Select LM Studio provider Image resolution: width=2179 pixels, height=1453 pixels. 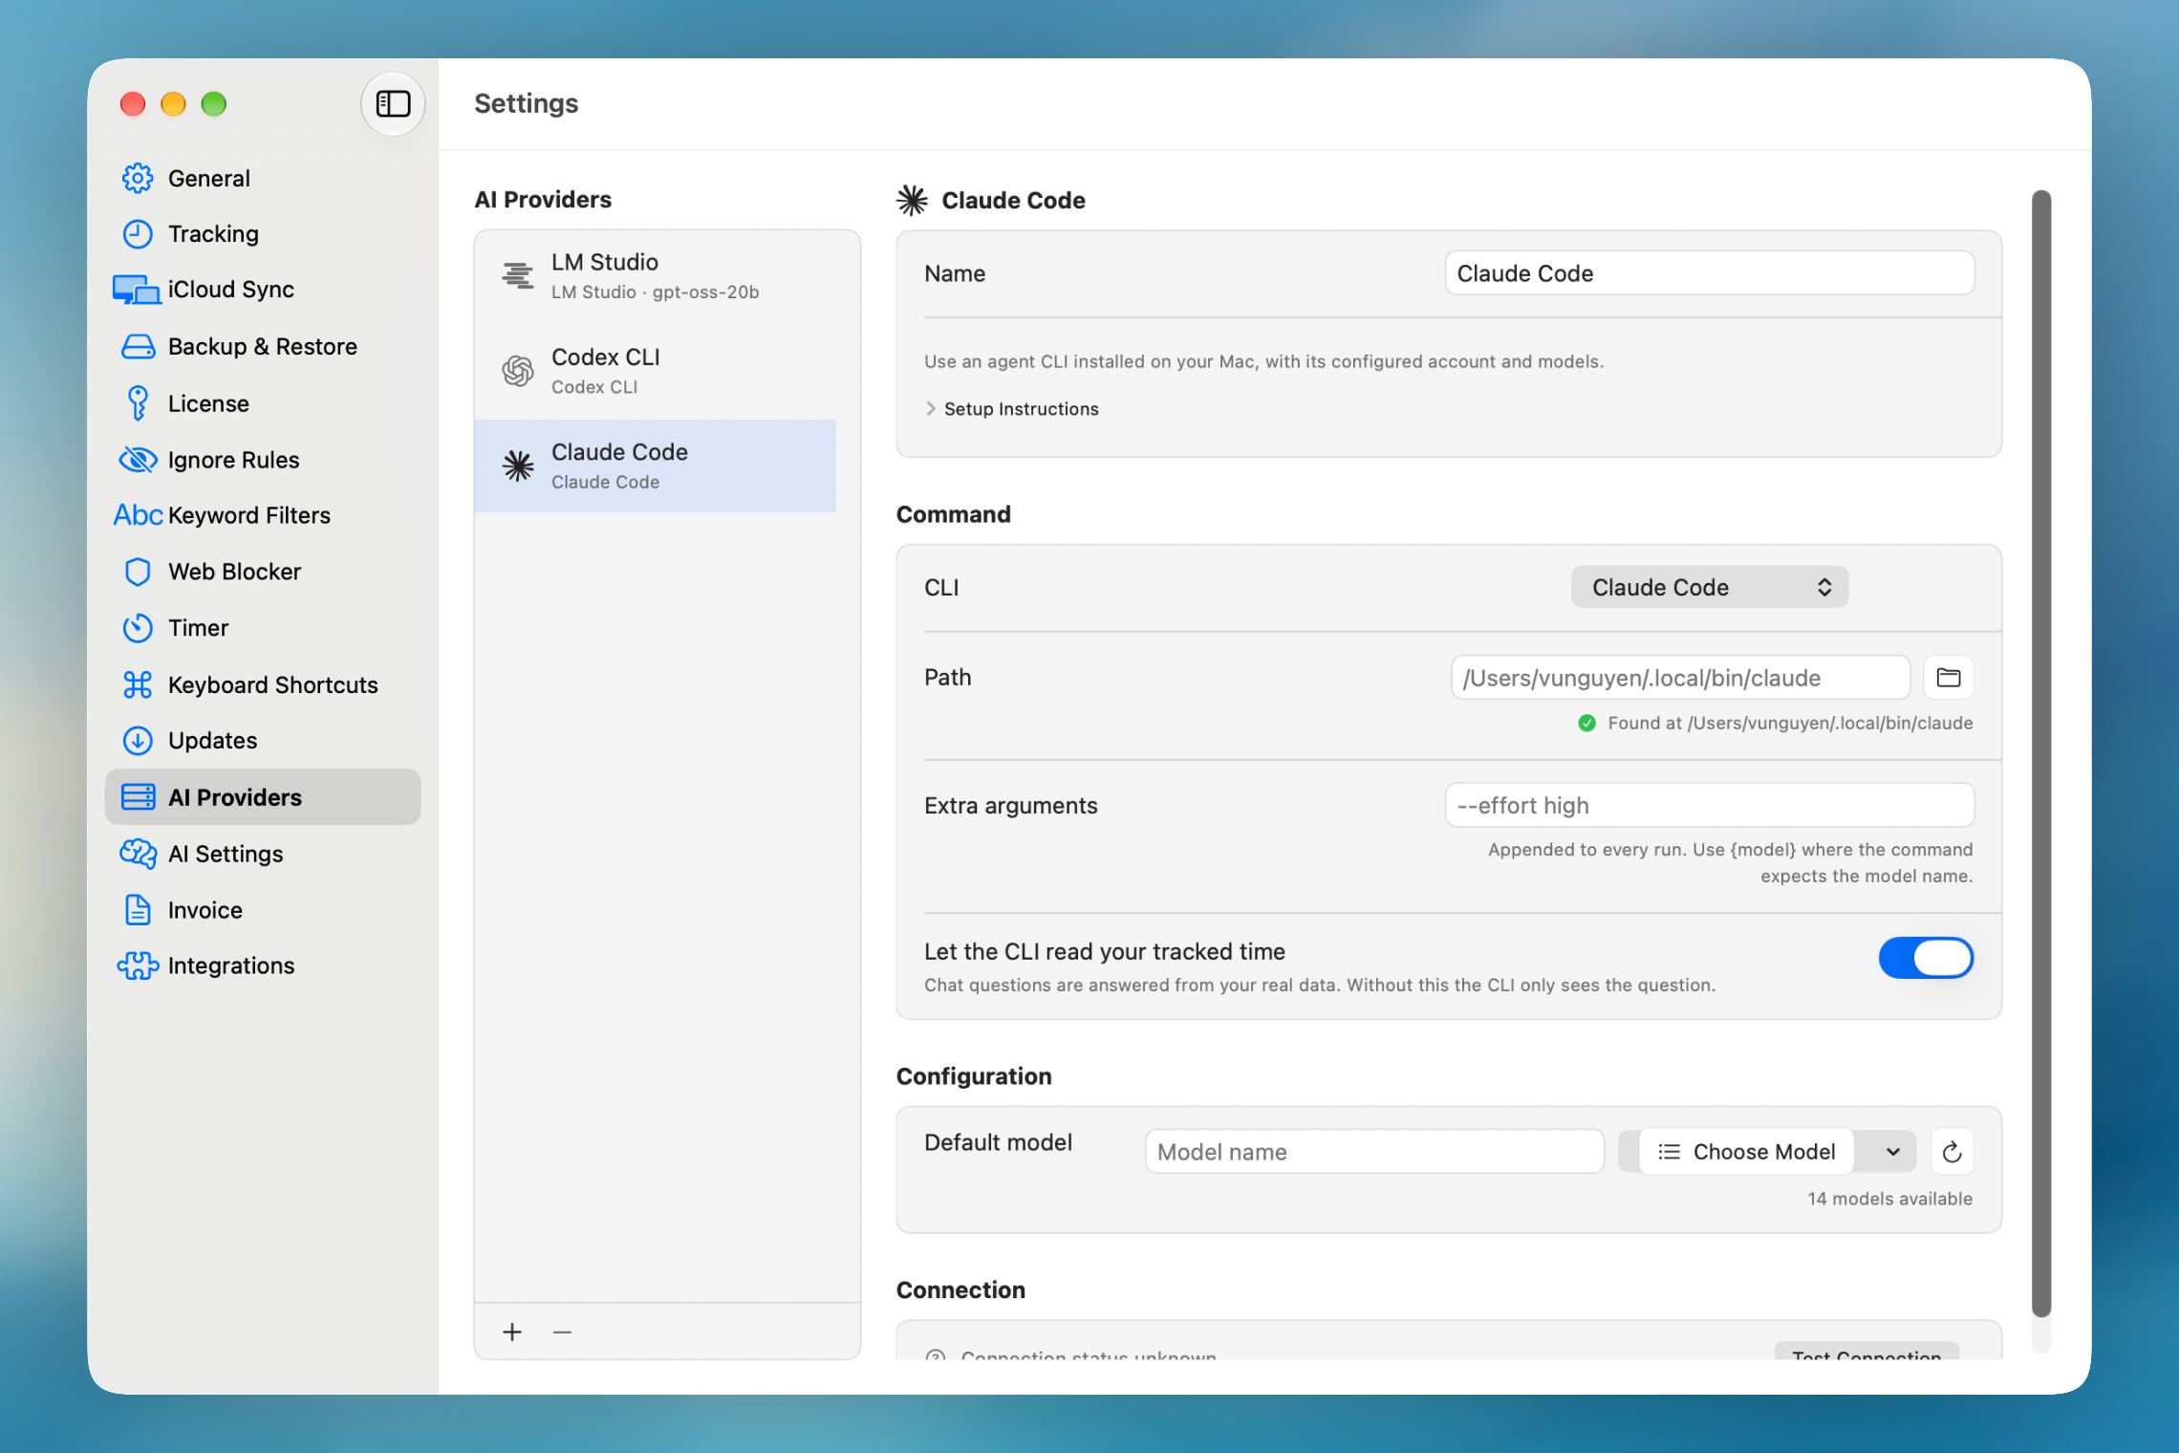tap(656, 276)
